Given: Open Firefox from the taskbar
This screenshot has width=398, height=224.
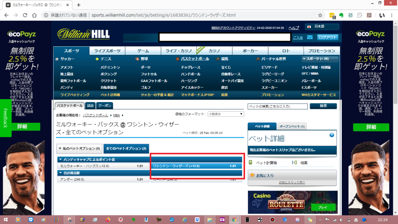Looking at the screenshot, I should tap(108, 220).
